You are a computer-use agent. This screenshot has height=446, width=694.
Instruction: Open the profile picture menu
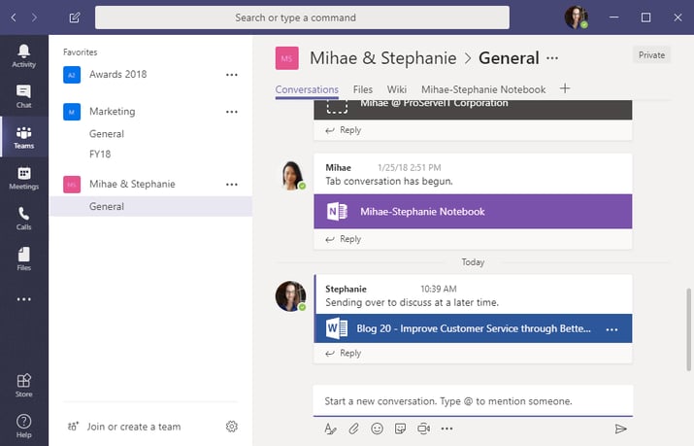coord(576,17)
